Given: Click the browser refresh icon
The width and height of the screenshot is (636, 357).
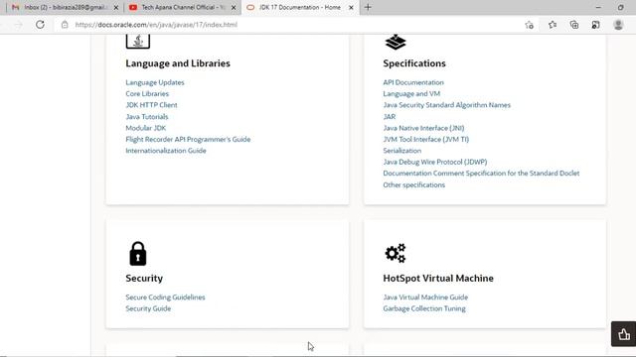Looking at the screenshot, I should (x=40, y=25).
